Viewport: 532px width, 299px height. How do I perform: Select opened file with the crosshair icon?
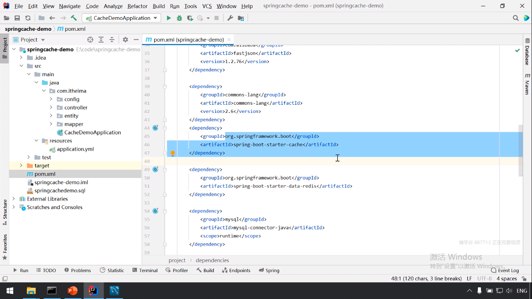pyautogui.click(x=90, y=39)
